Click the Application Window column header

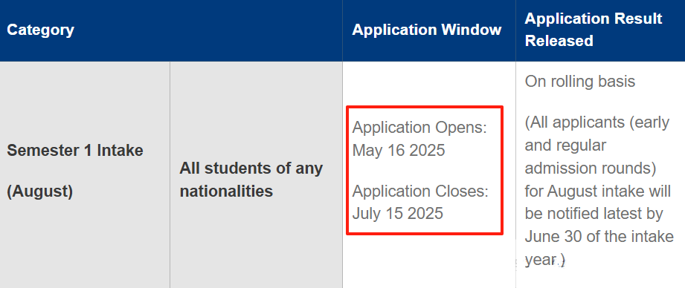point(427,30)
